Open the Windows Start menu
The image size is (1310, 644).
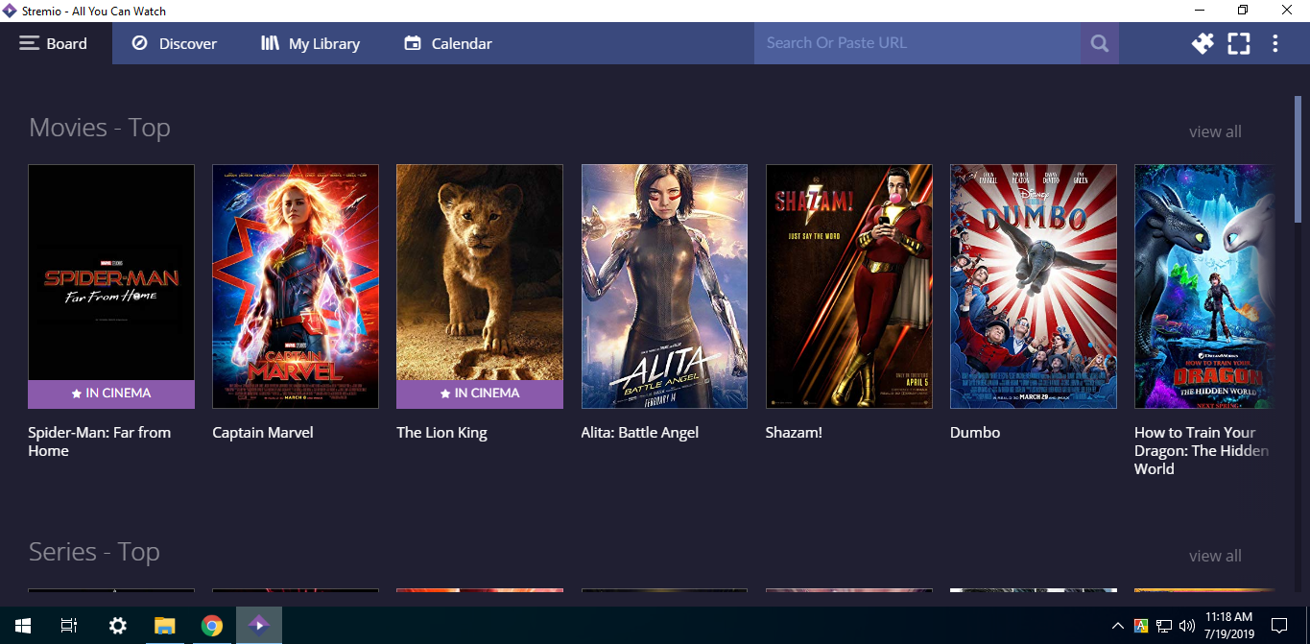coord(23,626)
